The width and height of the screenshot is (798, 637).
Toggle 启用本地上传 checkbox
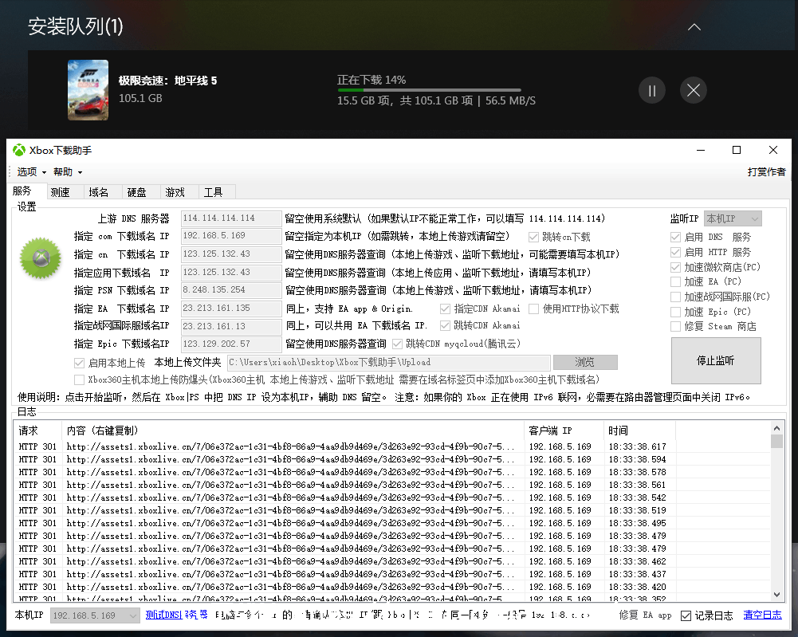click(79, 363)
